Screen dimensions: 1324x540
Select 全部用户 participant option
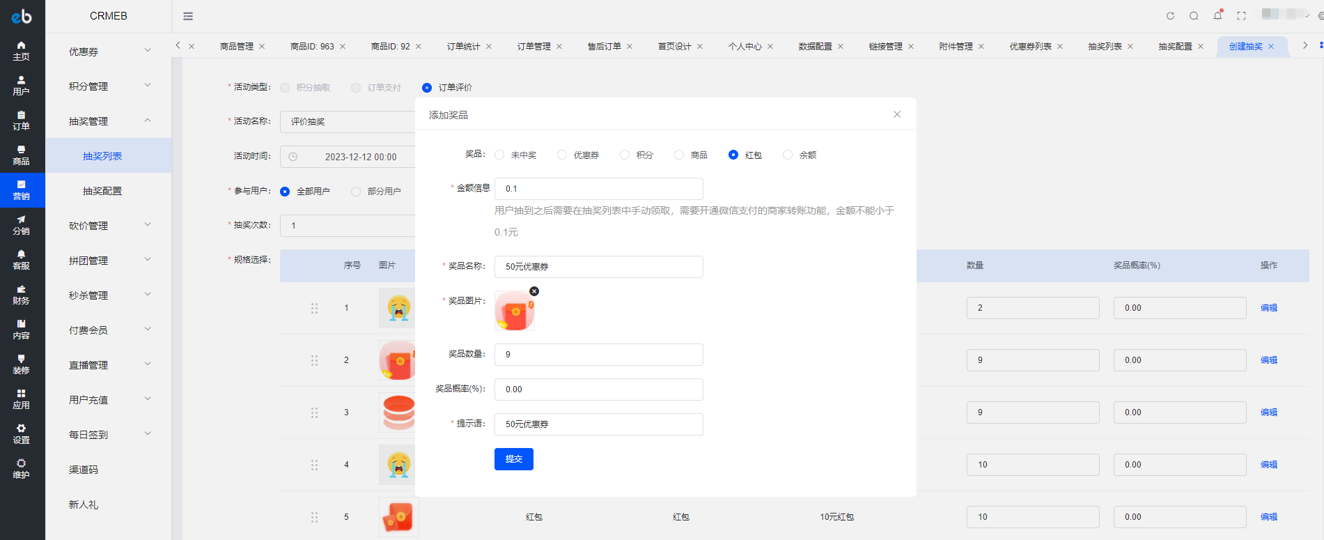pyautogui.click(x=305, y=192)
